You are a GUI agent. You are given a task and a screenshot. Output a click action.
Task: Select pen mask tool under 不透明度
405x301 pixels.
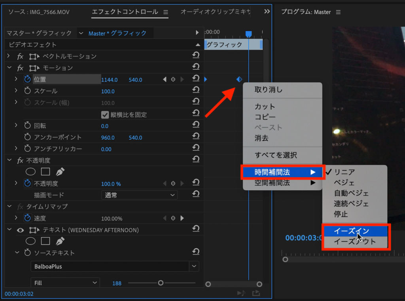pos(60,171)
